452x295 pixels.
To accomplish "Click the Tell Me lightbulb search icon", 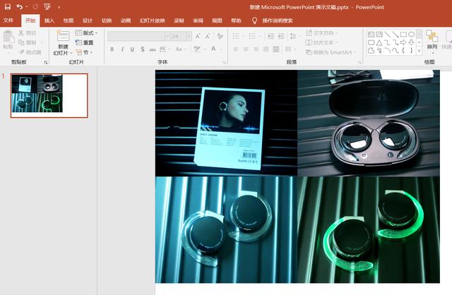I will point(254,20).
